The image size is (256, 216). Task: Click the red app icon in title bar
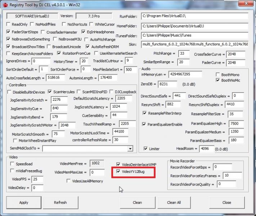tap(5, 5)
